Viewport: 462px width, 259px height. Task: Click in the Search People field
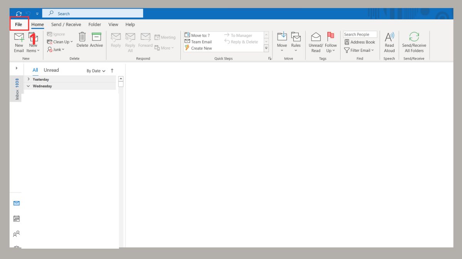(360, 35)
